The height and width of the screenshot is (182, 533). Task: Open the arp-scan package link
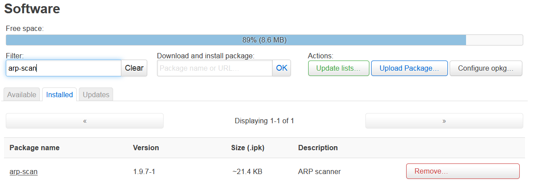24,171
